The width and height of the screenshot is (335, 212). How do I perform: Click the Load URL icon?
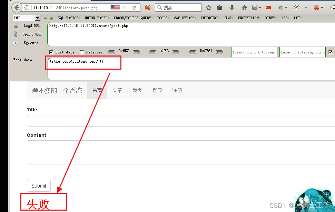coord(16,26)
